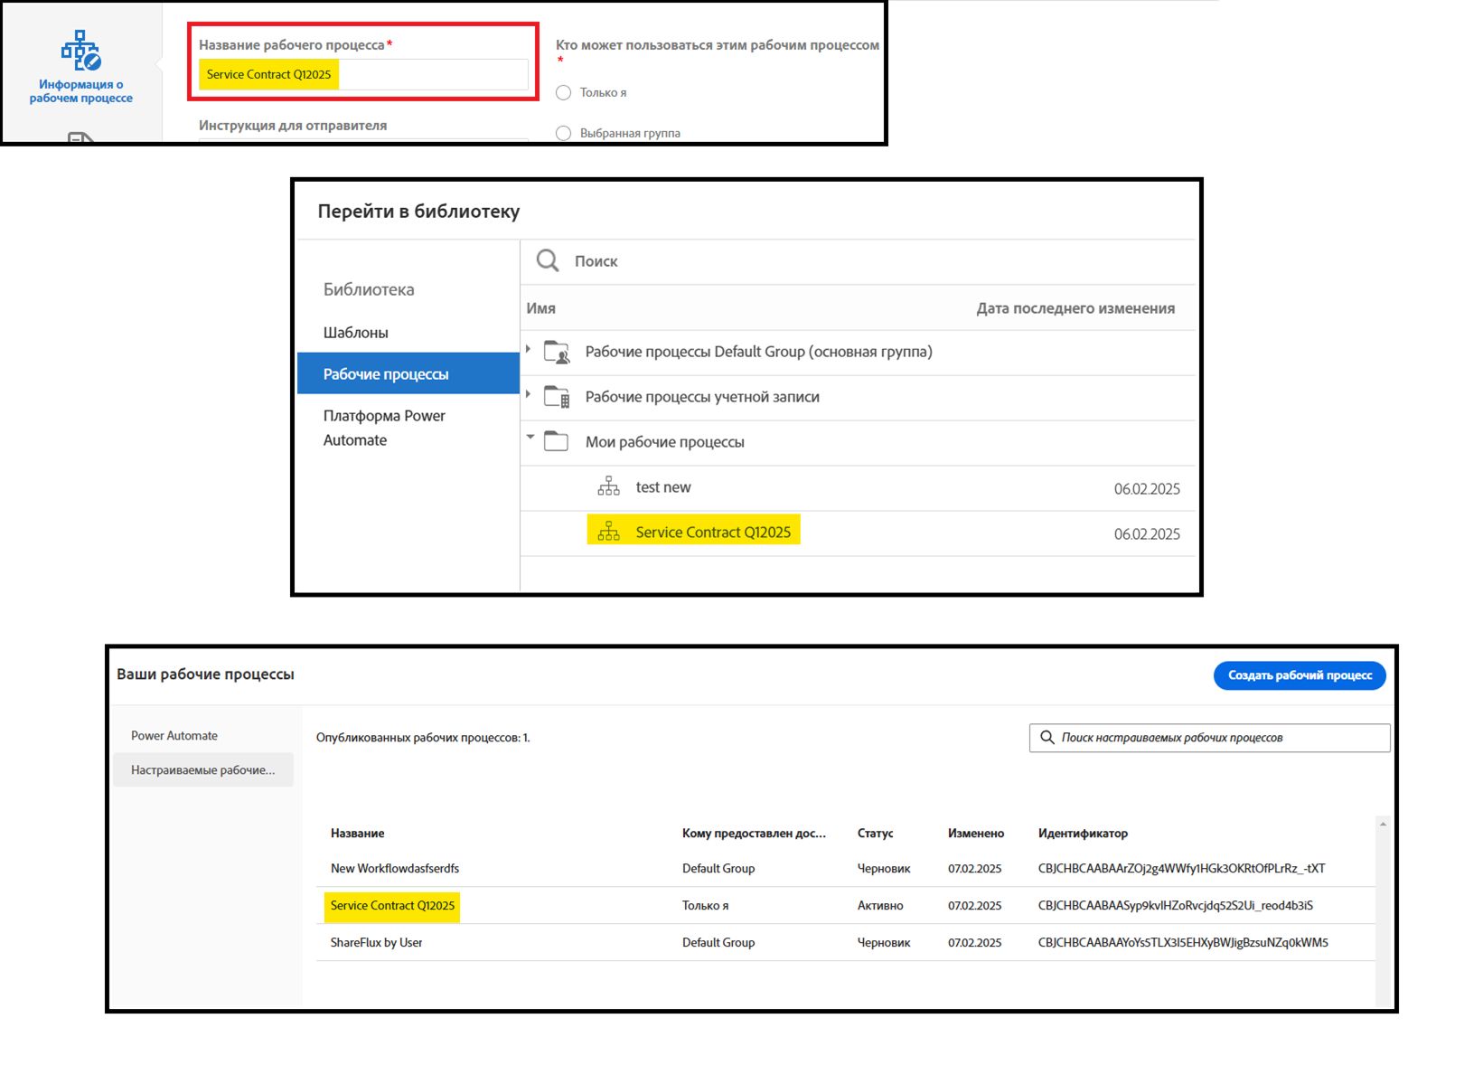Click the "Мои рабочие процессы" folder icon
The width and height of the screenshot is (1483, 1075).
point(556,441)
